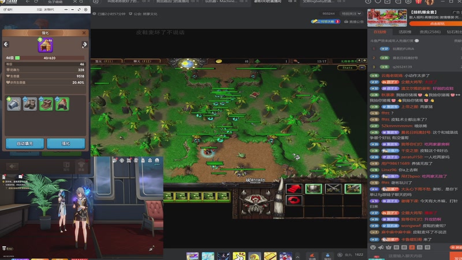Click the orc skull unit portrait
The image size is (462, 260).
(256, 202)
